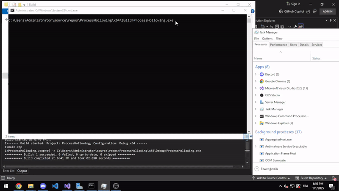Open GitHub Copilot in Visual Studio
Image resolution: width=339 pixels, height=191 pixels.
coord(292,11)
